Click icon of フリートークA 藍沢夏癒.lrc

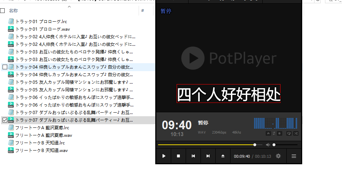[x=11, y=128]
